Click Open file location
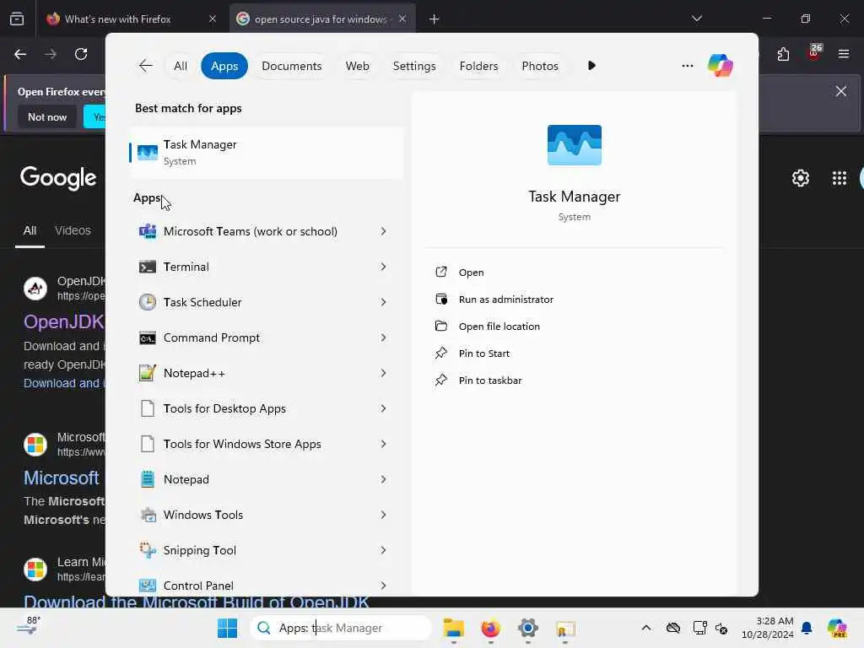 499,327
